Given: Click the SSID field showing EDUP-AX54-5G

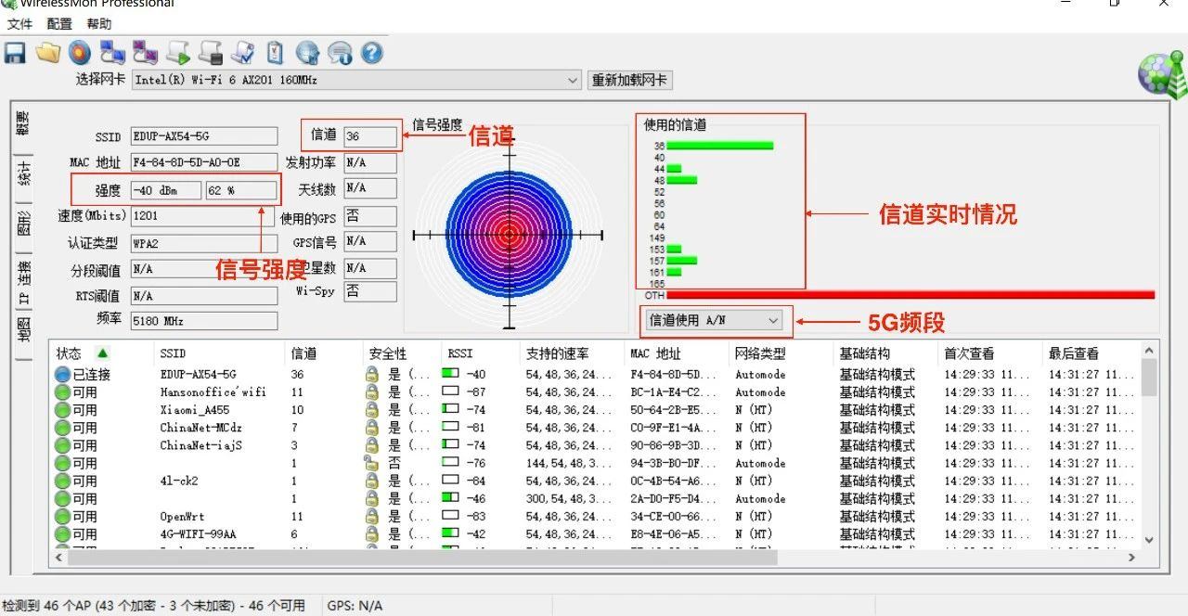Looking at the screenshot, I should [x=203, y=136].
